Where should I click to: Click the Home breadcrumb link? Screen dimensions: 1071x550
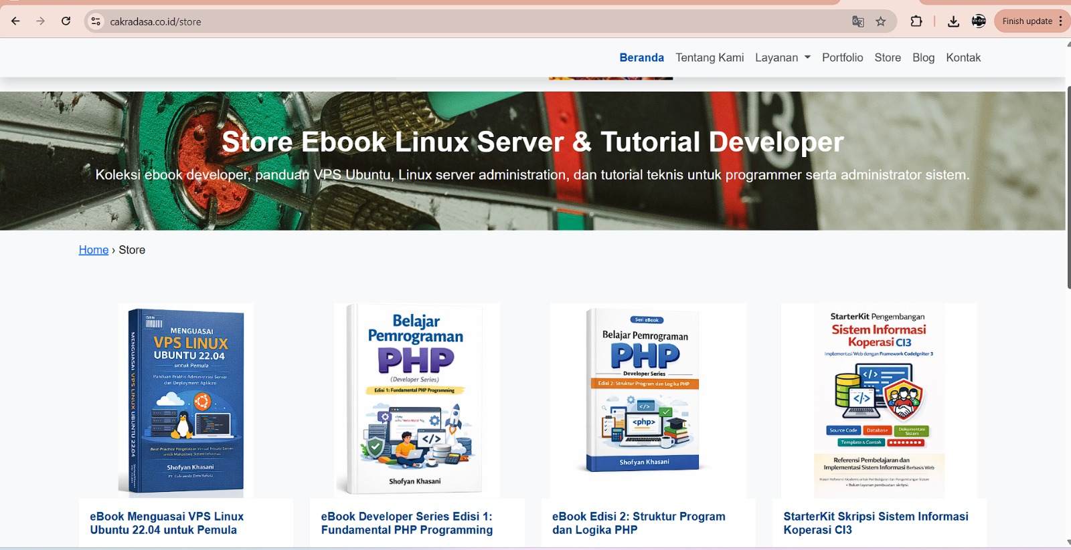coord(94,250)
